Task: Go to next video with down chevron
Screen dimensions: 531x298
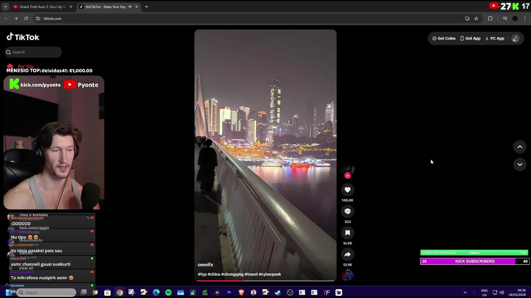Action: click(x=520, y=164)
